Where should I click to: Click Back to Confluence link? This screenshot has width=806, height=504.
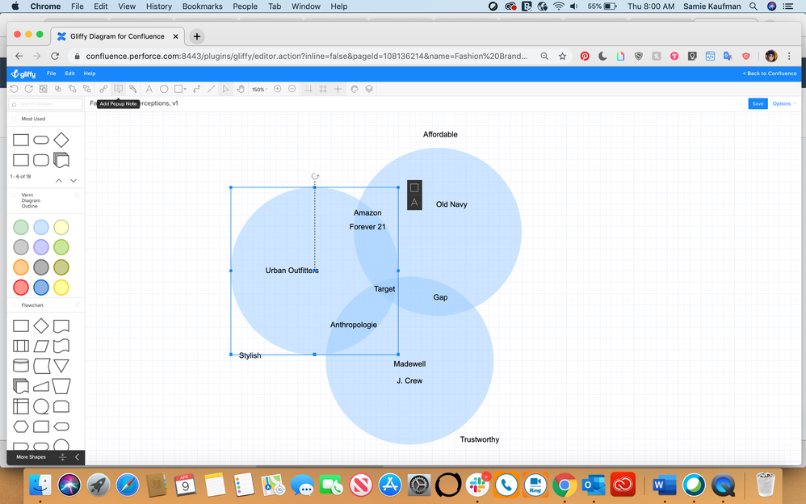click(770, 73)
